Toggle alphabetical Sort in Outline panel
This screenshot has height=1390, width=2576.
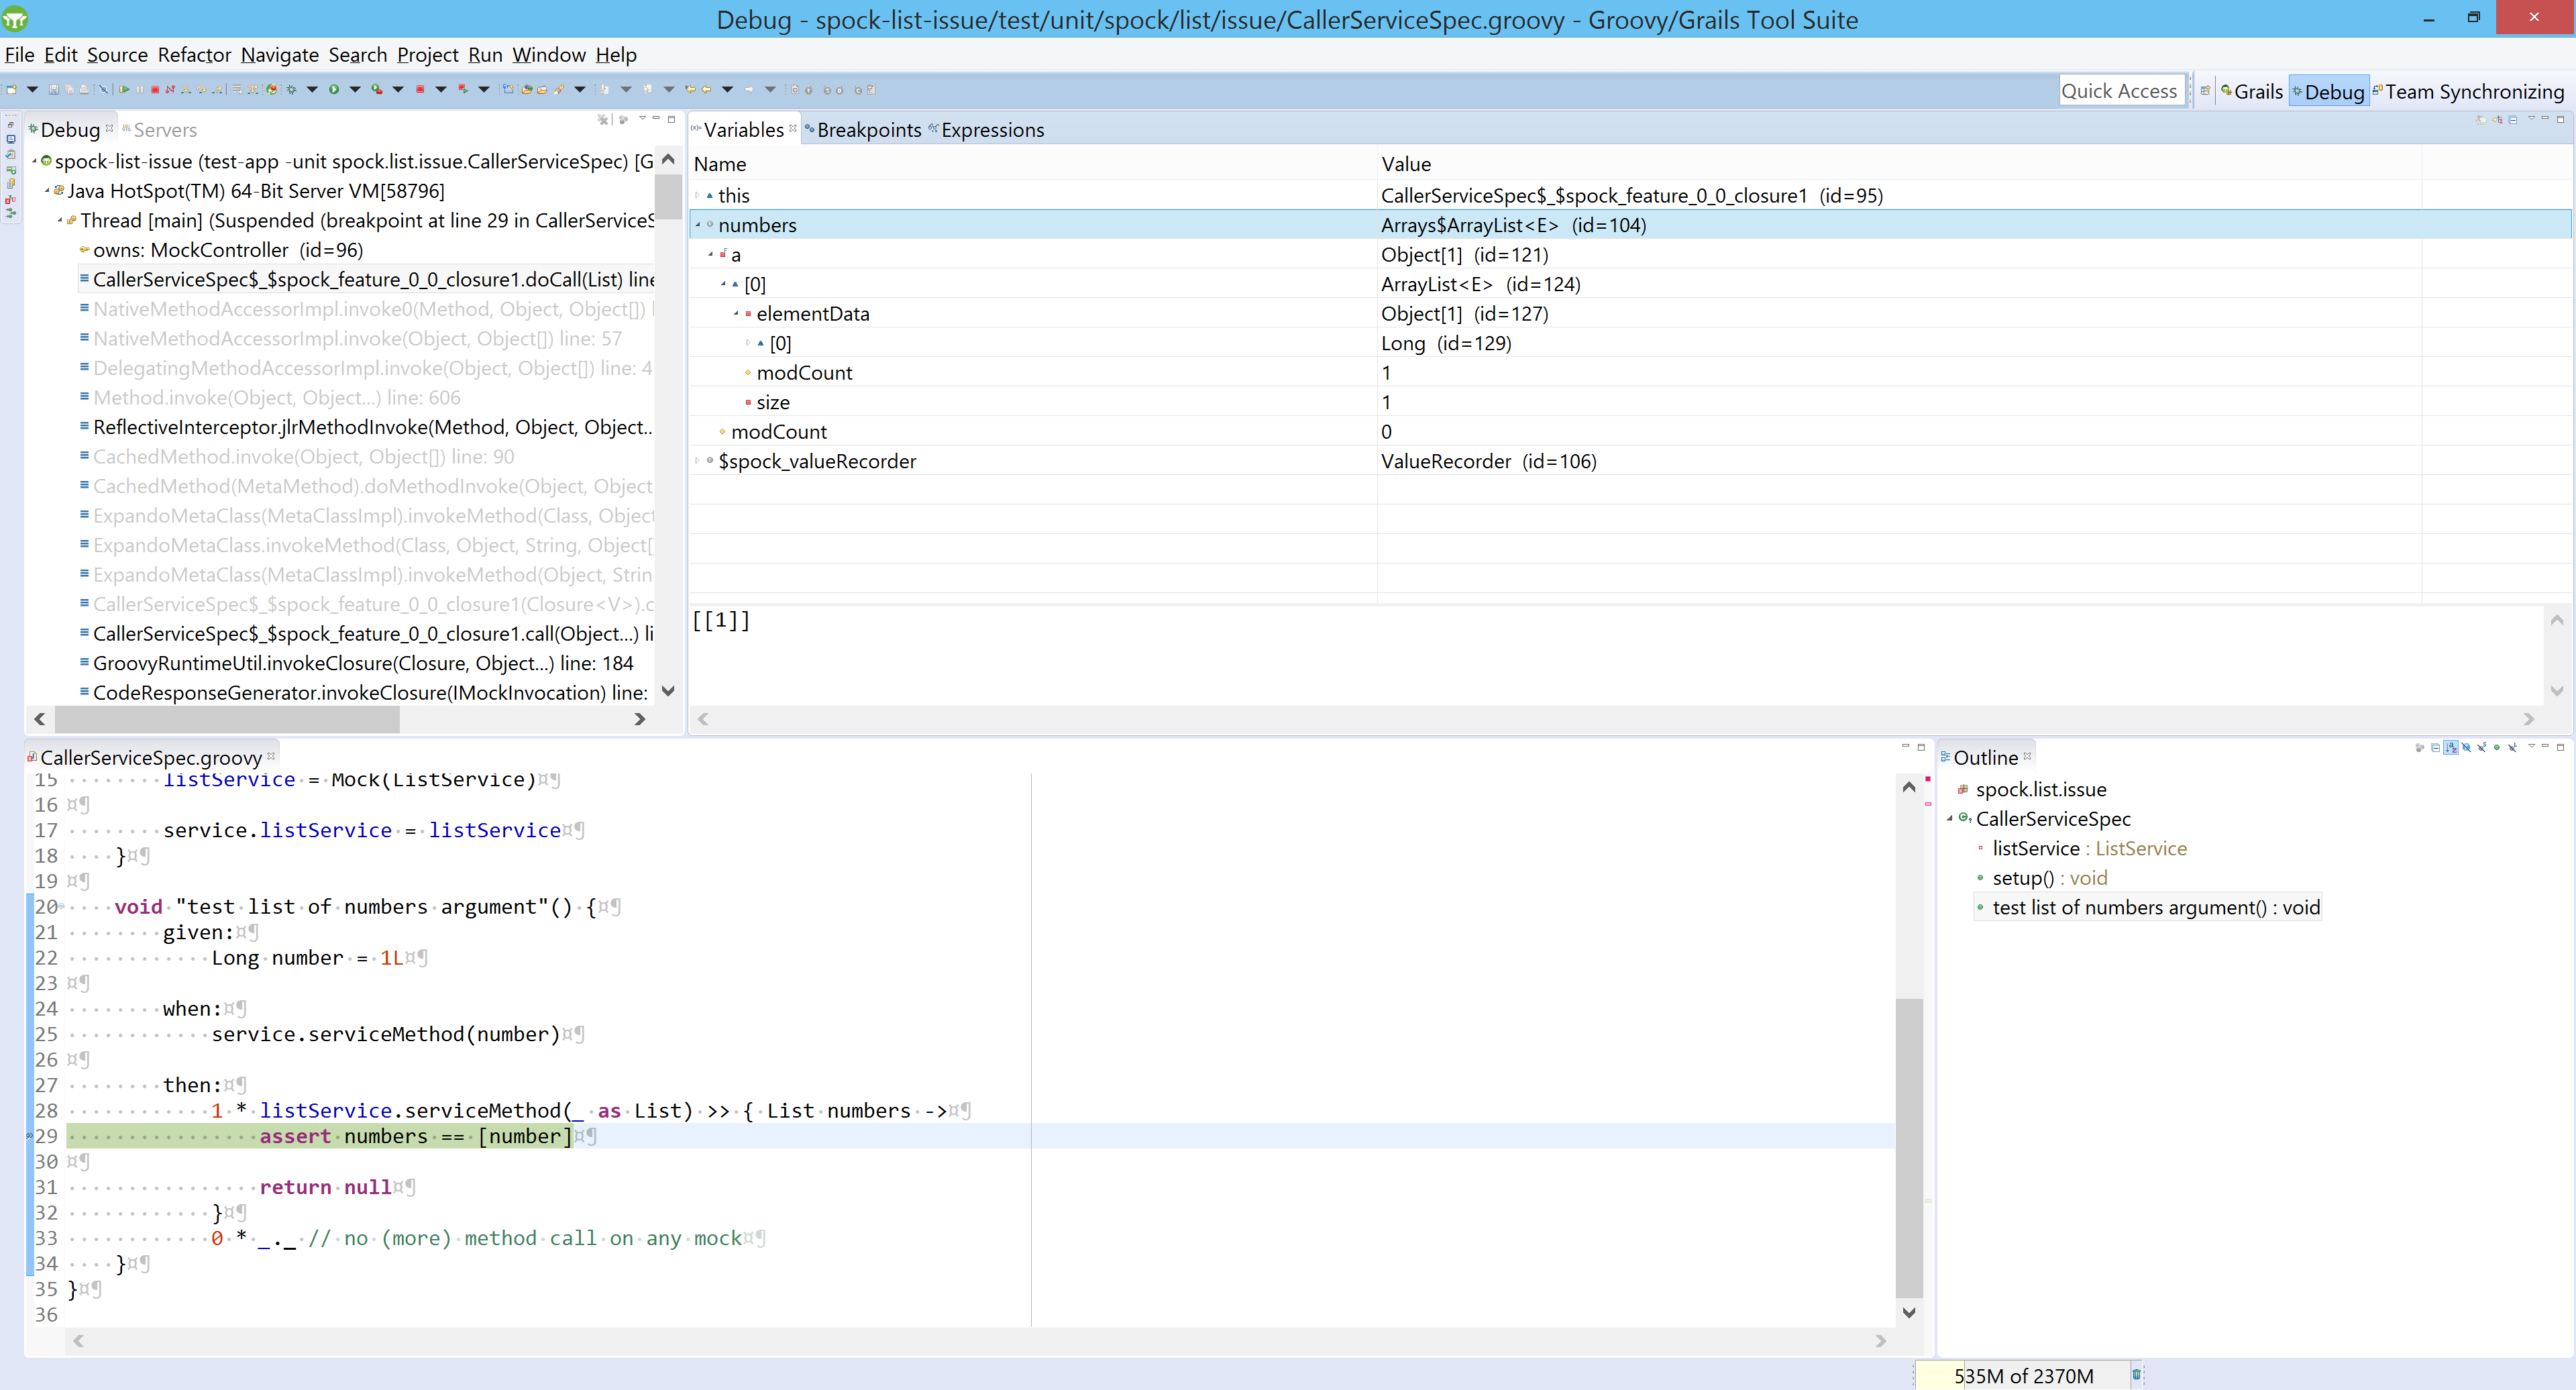2451,747
